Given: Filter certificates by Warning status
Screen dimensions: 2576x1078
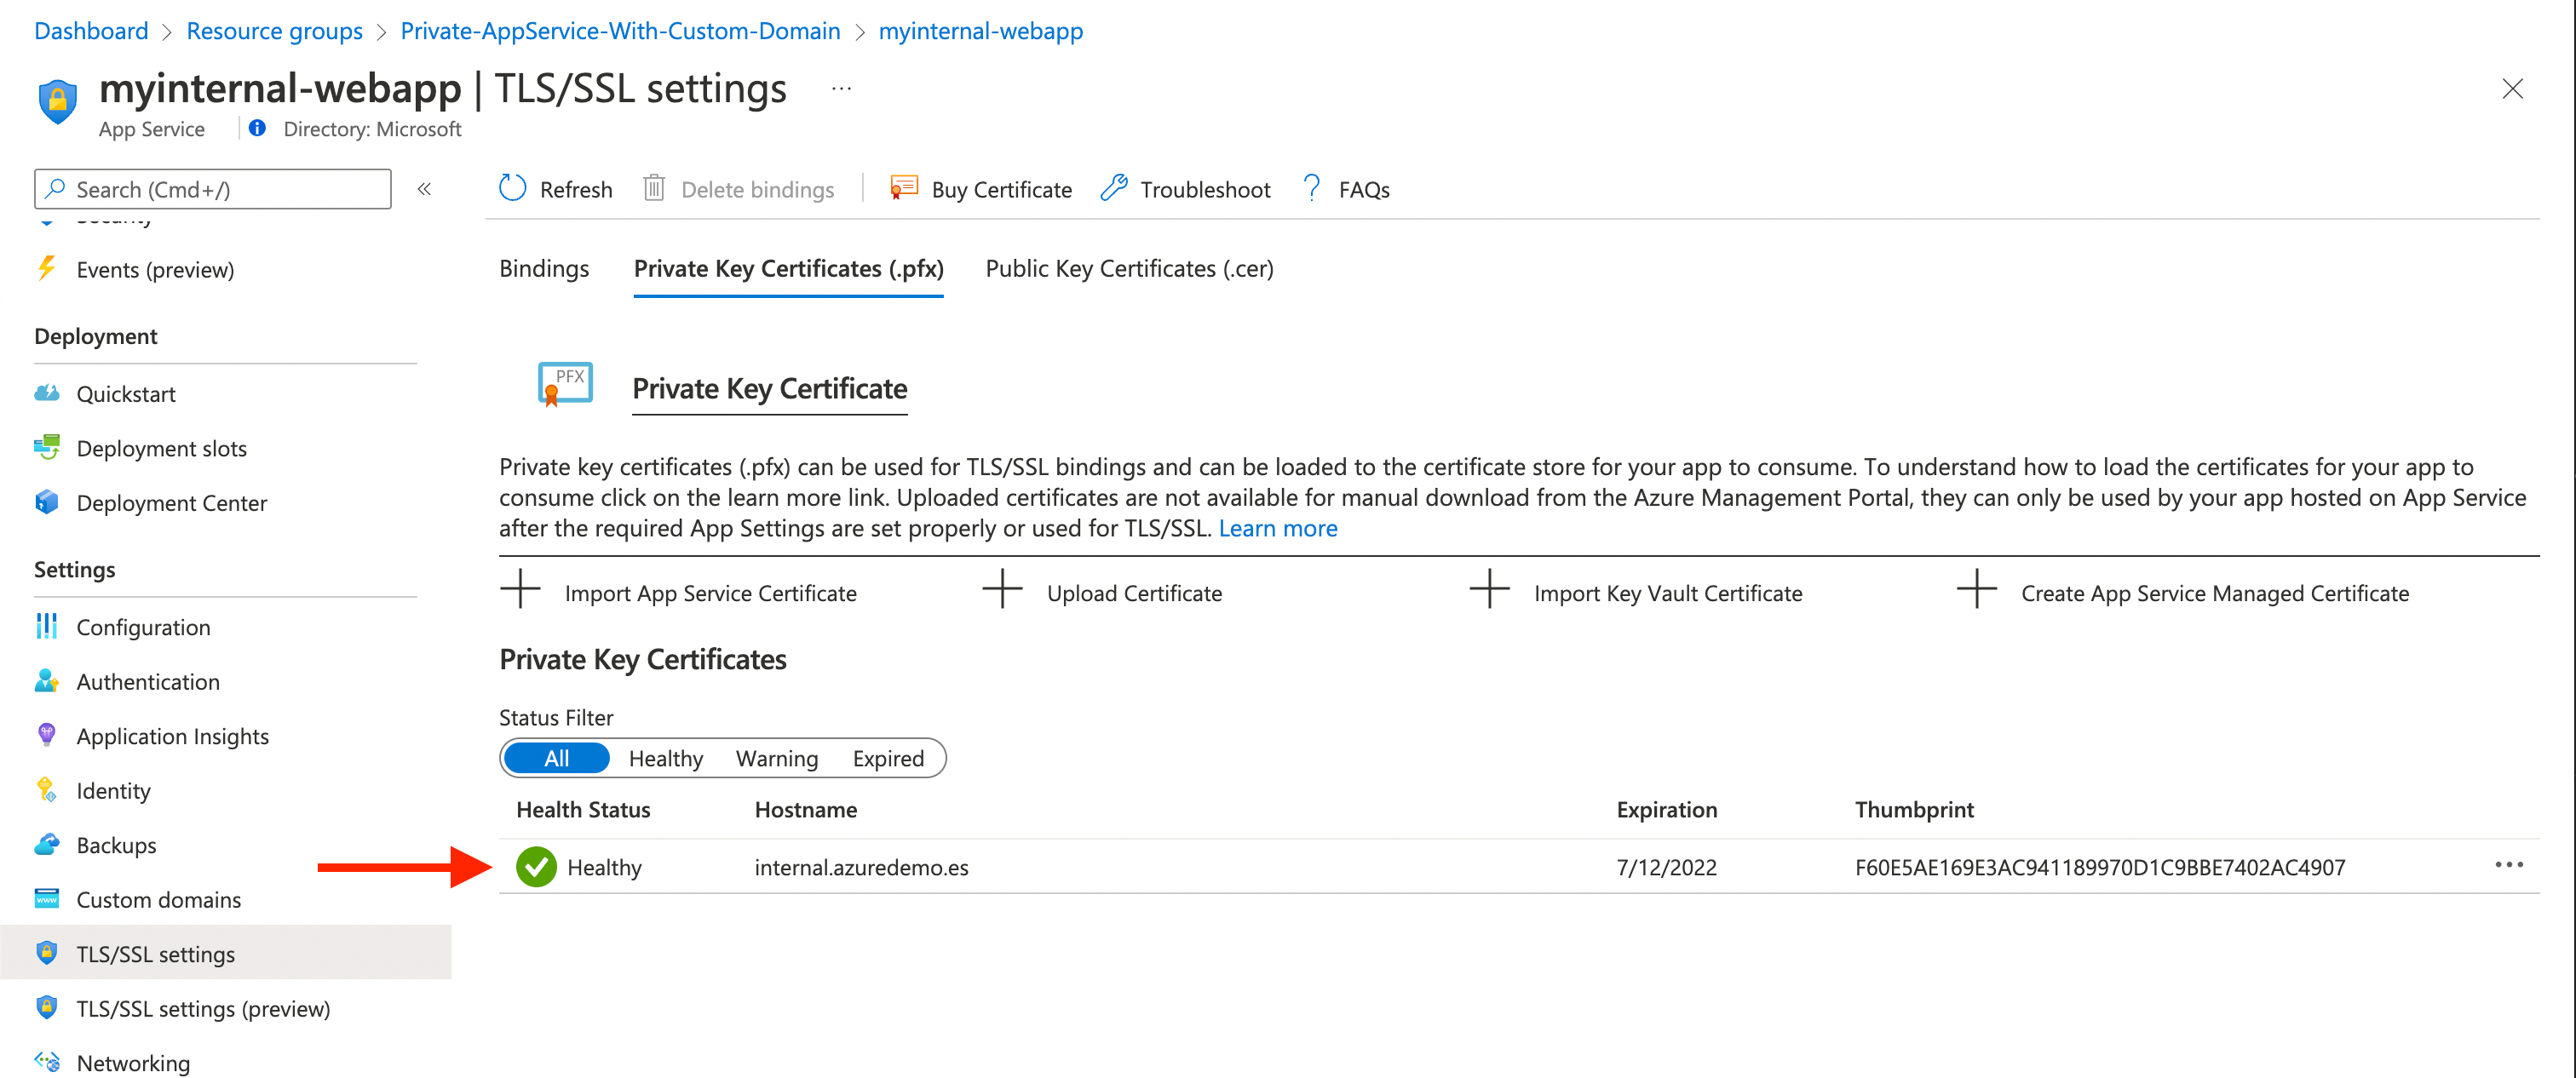Looking at the screenshot, I should pos(776,758).
